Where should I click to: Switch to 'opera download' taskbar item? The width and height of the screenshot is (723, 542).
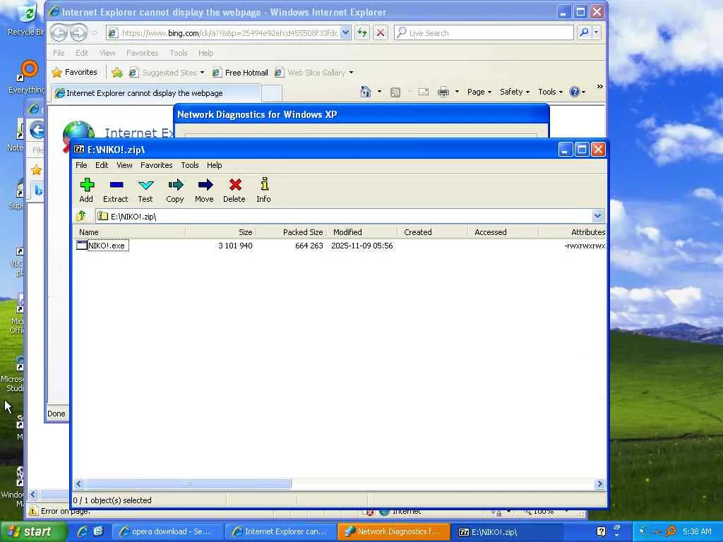168,531
